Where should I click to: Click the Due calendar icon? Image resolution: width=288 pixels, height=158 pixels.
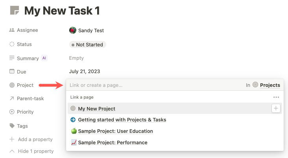coord(12,72)
